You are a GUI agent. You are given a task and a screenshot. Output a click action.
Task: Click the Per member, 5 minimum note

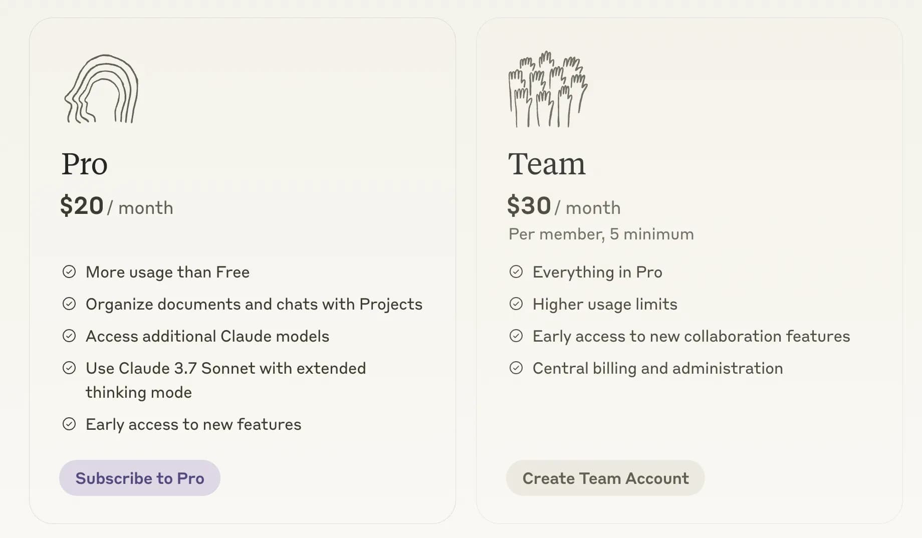[601, 234]
